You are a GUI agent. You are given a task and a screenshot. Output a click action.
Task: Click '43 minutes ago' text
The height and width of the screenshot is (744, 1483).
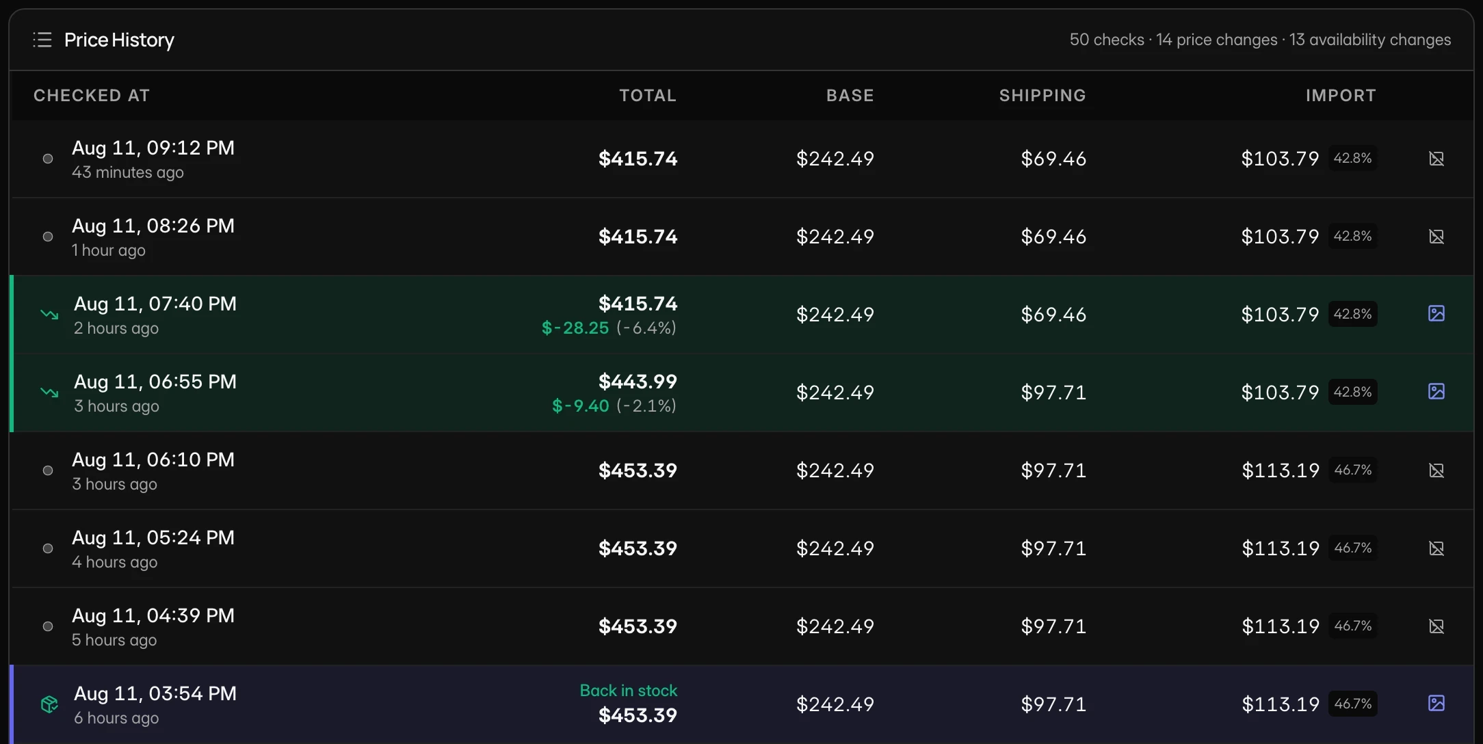tap(128, 172)
